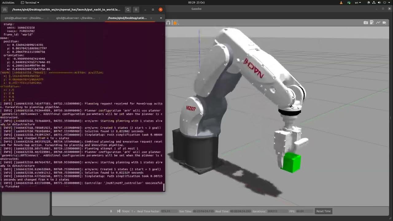Click the brightness indicator icon in top bar
Screen dimensions: 393x221
[x=369, y=2]
